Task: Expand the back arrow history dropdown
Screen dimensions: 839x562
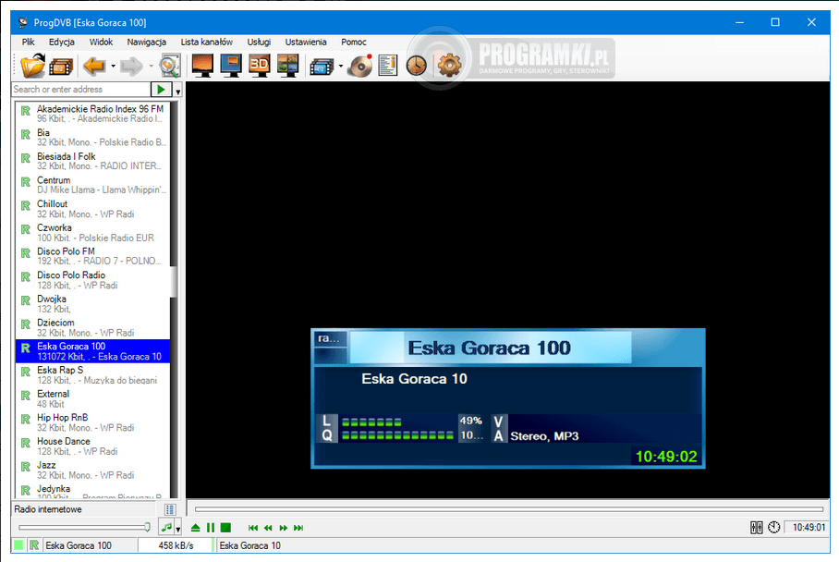Action: click(x=113, y=67)
